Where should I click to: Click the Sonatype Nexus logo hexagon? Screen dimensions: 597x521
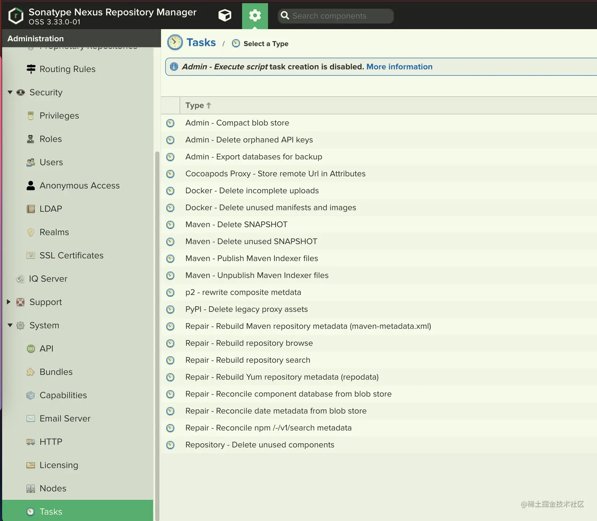pyautogui.click(x=16, y=16)
